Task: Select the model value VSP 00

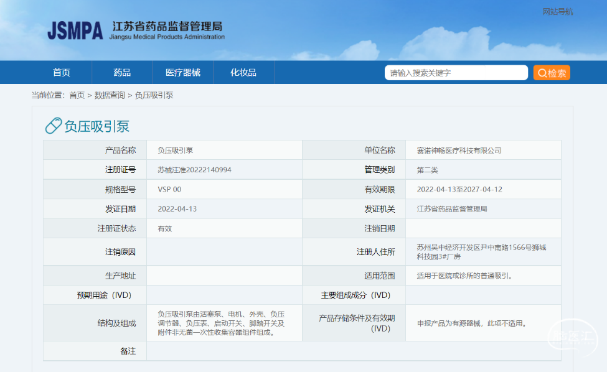Action: (169, 190)
